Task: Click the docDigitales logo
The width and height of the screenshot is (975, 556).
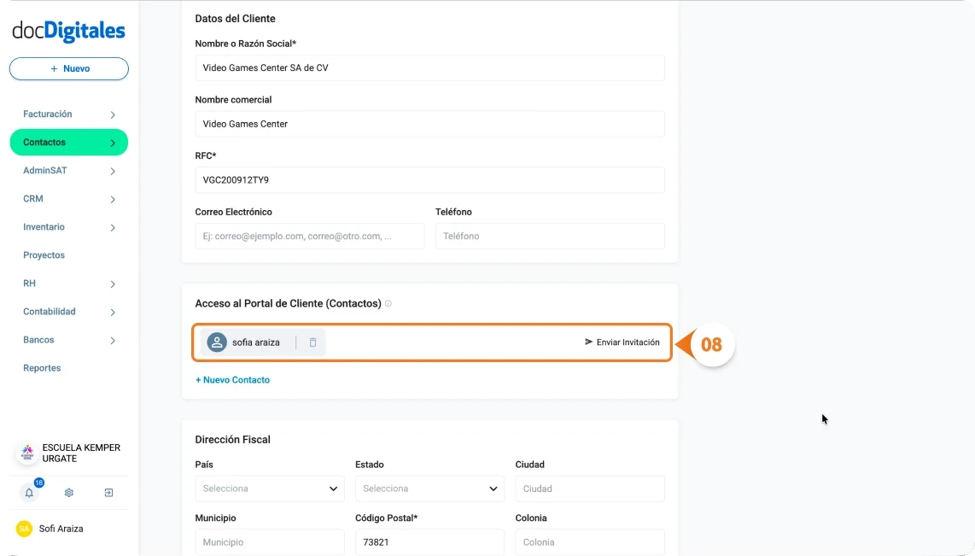Action: point(67,29)
